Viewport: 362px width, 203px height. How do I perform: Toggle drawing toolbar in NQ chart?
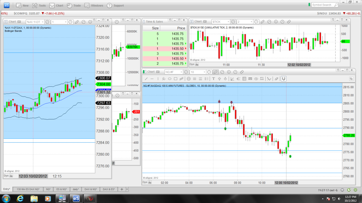coord(215,72)
